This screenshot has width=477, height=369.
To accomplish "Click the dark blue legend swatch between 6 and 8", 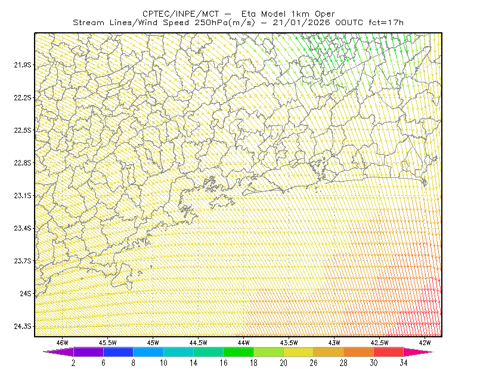I will [118, 352].
